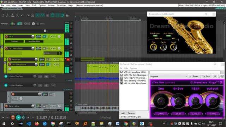Viewport: 226px width, 127px height.
Task: Click the Save project toolbar icon
Action: pos(13,15)
